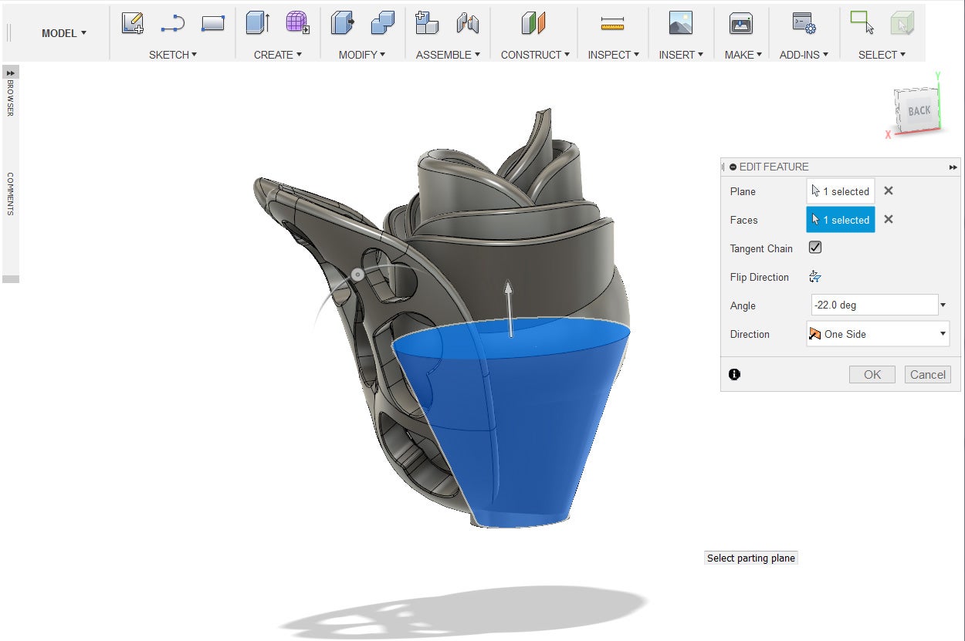Viewport: 965px width, 641px height.
Task: Clear the Faces selection with X
Action: coord(889,220)
